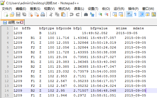Open the 设置(T) menu
Image resolution: width=157 pixels, height=98 pixels.
point(93,9)
